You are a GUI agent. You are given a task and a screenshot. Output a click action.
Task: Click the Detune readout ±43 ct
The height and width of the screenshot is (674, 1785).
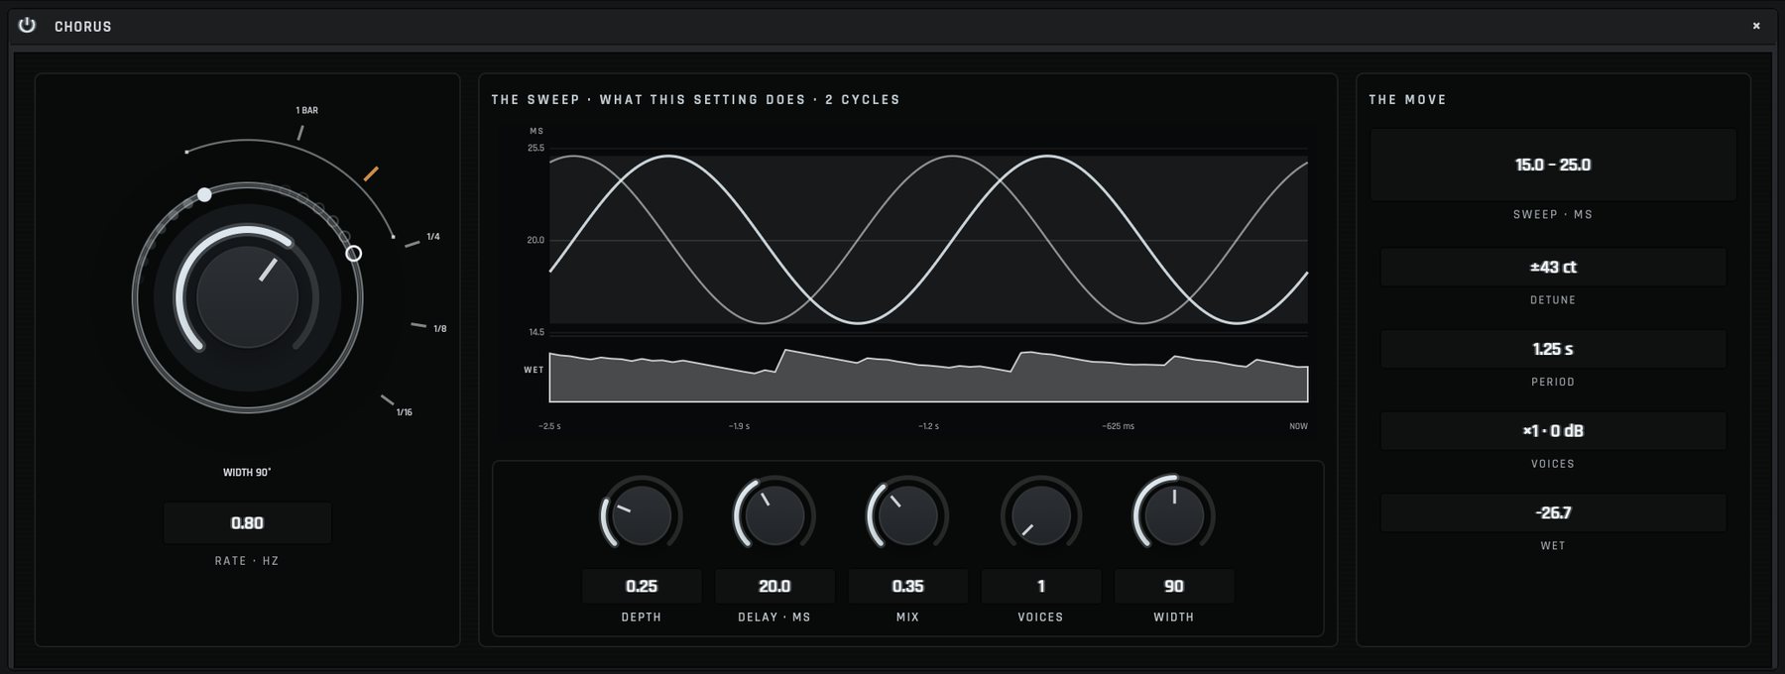1553,267
